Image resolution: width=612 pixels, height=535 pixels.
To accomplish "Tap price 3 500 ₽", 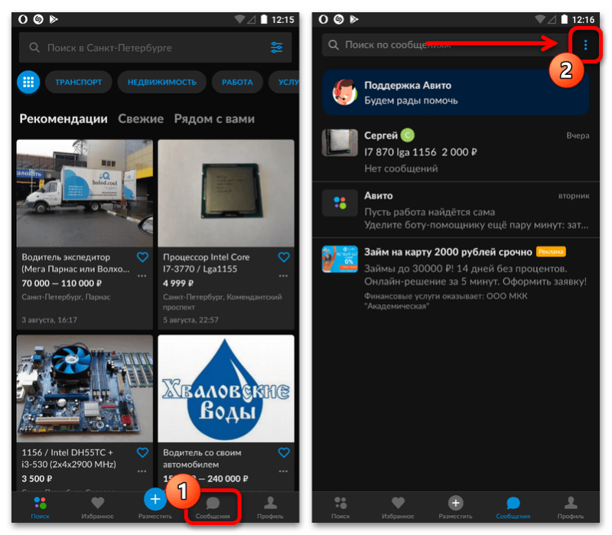I will click(37, 478).
